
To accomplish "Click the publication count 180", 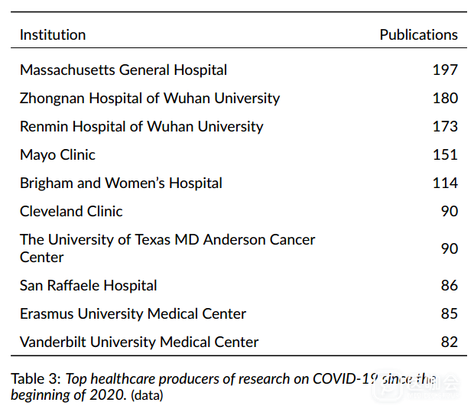I will 445,98.
